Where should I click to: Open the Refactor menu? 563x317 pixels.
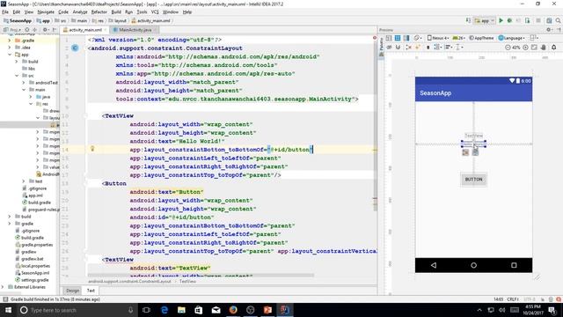[99, 11]
